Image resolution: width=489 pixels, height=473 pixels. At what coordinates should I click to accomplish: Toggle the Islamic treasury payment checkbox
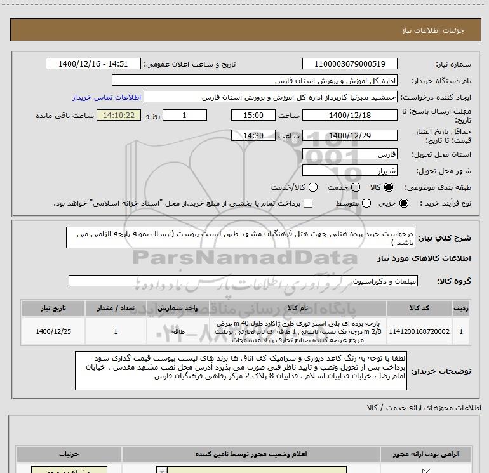tap(308, 203)
